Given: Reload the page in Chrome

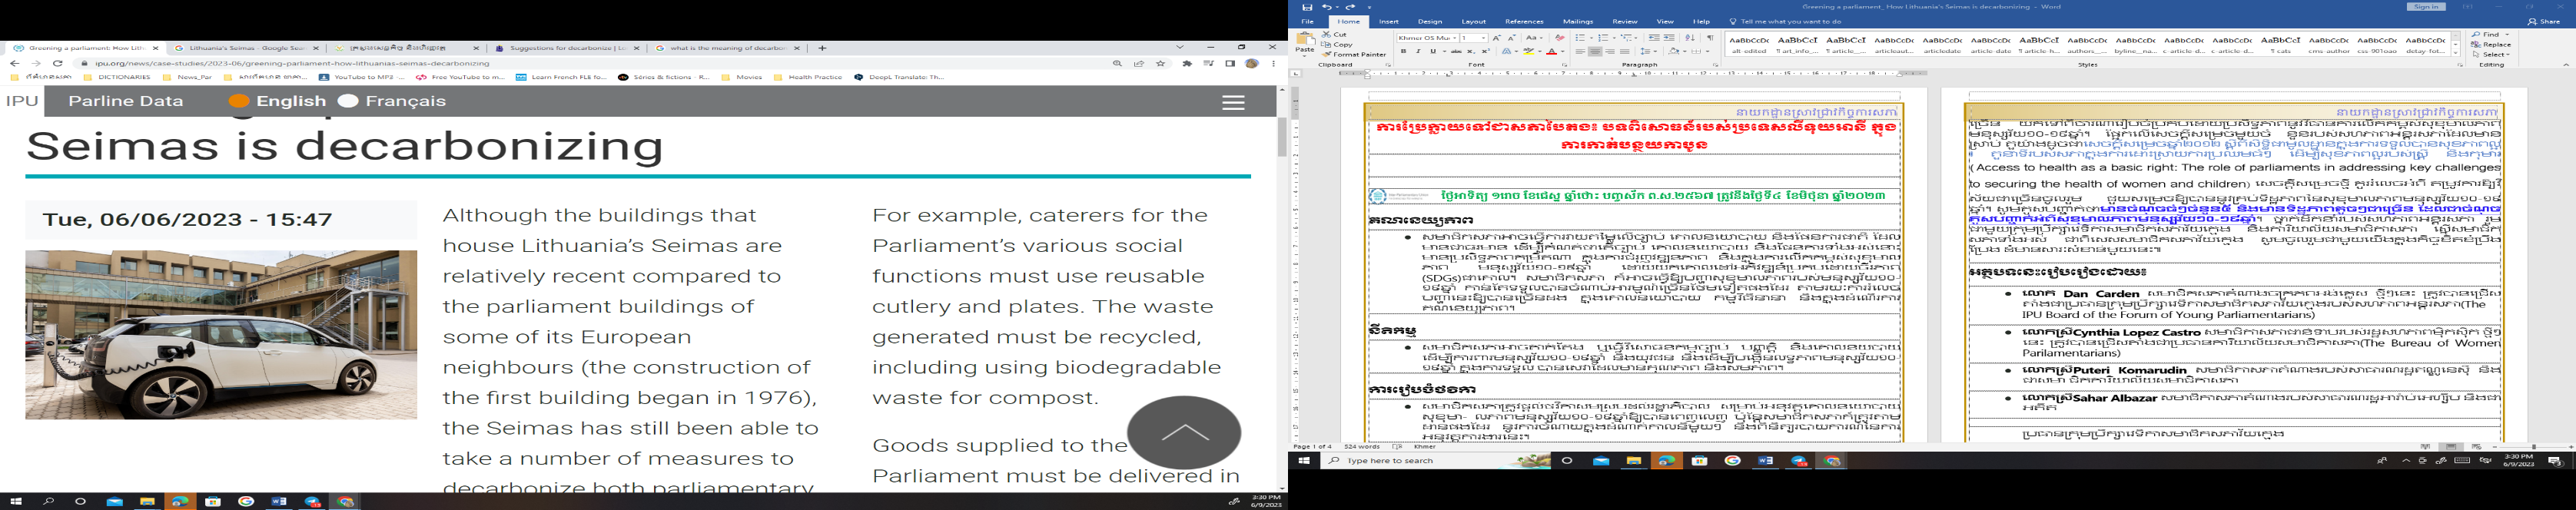Looking at the screenshot, I should pos(58,63).
